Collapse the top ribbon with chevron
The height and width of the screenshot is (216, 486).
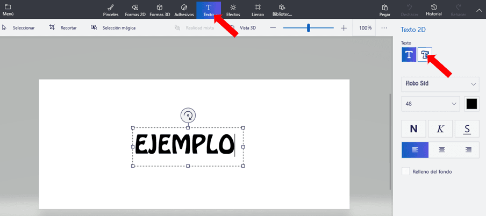point(479,10)
